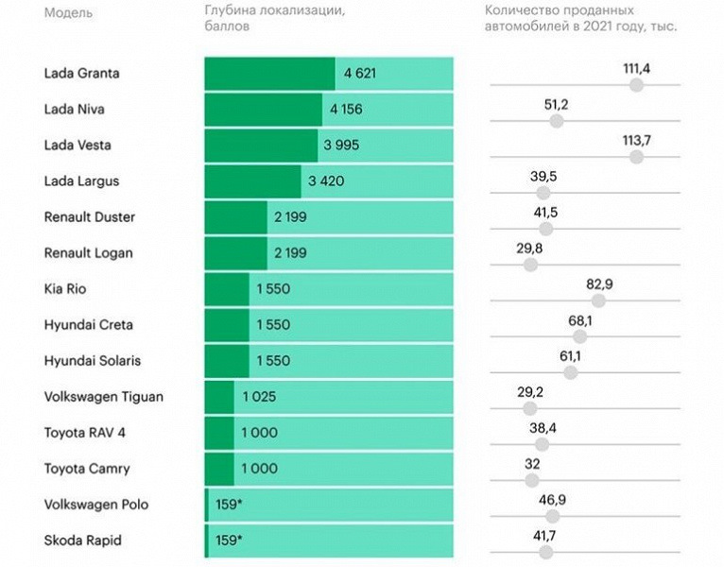This screenshot has width=724, height=567.
Task: Click the Lada Largus bar value 3 420
Action: point(326,181)
